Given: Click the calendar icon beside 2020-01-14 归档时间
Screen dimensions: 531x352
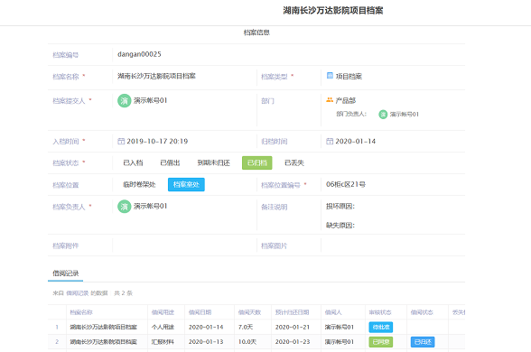Looking at the screenshot, I should tap(330, 141).
